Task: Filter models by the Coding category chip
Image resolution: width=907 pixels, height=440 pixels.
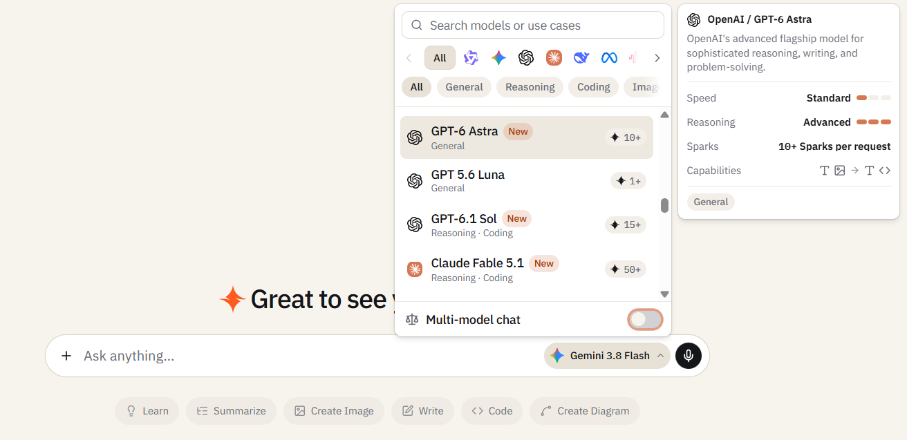Action: [594, 87]
